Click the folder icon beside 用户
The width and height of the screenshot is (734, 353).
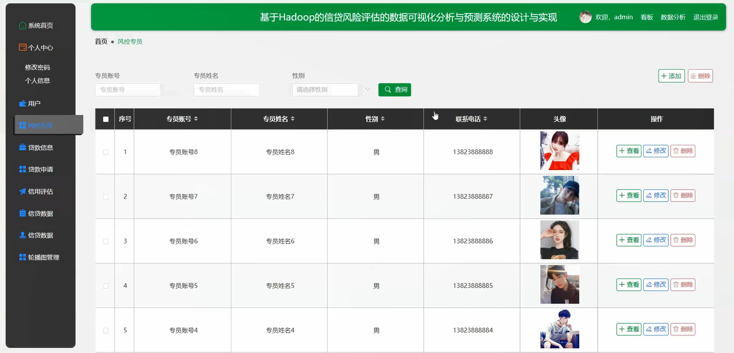pyautogui.click(x=22, y=104)
